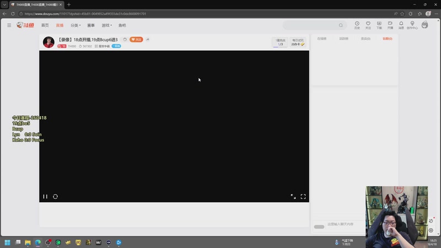The width and height of the screenshot is (441, 248).
Task: Open the weekly ranking 1/3 box
Action: pyautogui.click(x=280, y=42)
